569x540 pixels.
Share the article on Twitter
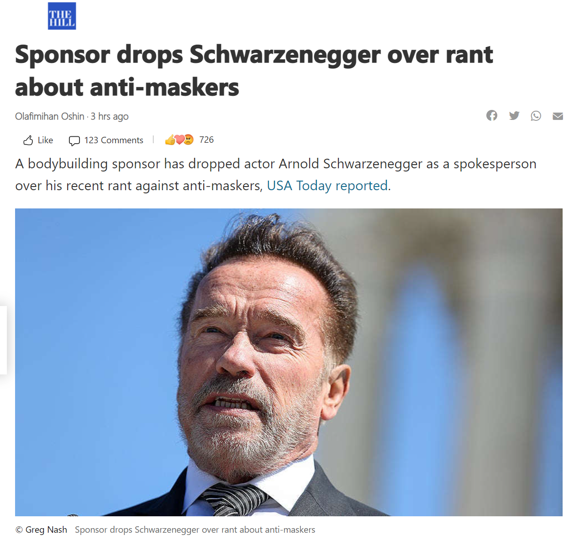point(514,116)
